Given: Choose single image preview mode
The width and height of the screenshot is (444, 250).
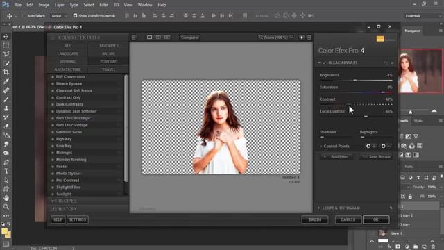Looking at the screenshot, I should [x=149, y=37].
